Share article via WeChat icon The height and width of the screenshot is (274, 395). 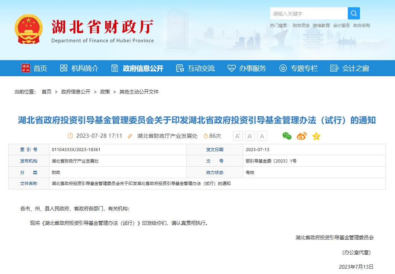[x=287, y=136]
